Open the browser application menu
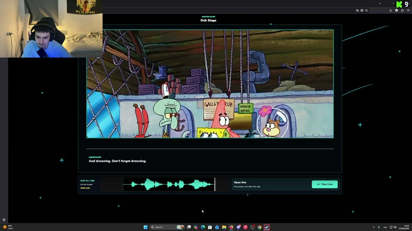Image resolution: width=412 pixels, height=231 pixels. (x=408, y=10)
